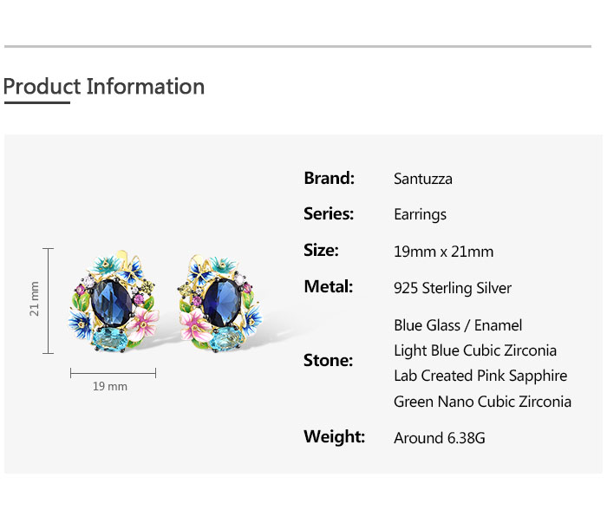This screenshot has height=517, width=607.
Task: Click the Metal label
Action: pos(329,287)
